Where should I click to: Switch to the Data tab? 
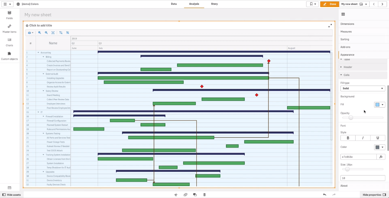(174, 4)
